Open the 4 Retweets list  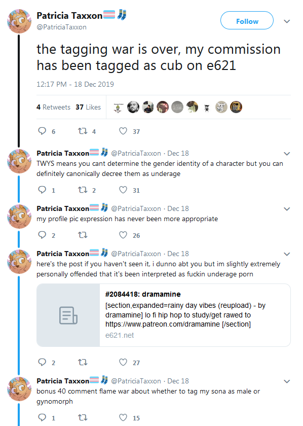[53, 107]
